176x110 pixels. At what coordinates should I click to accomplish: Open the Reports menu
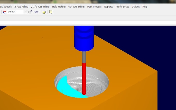108,7
